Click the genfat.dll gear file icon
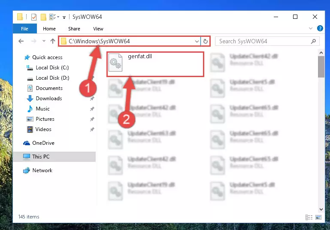 (115, 63)
